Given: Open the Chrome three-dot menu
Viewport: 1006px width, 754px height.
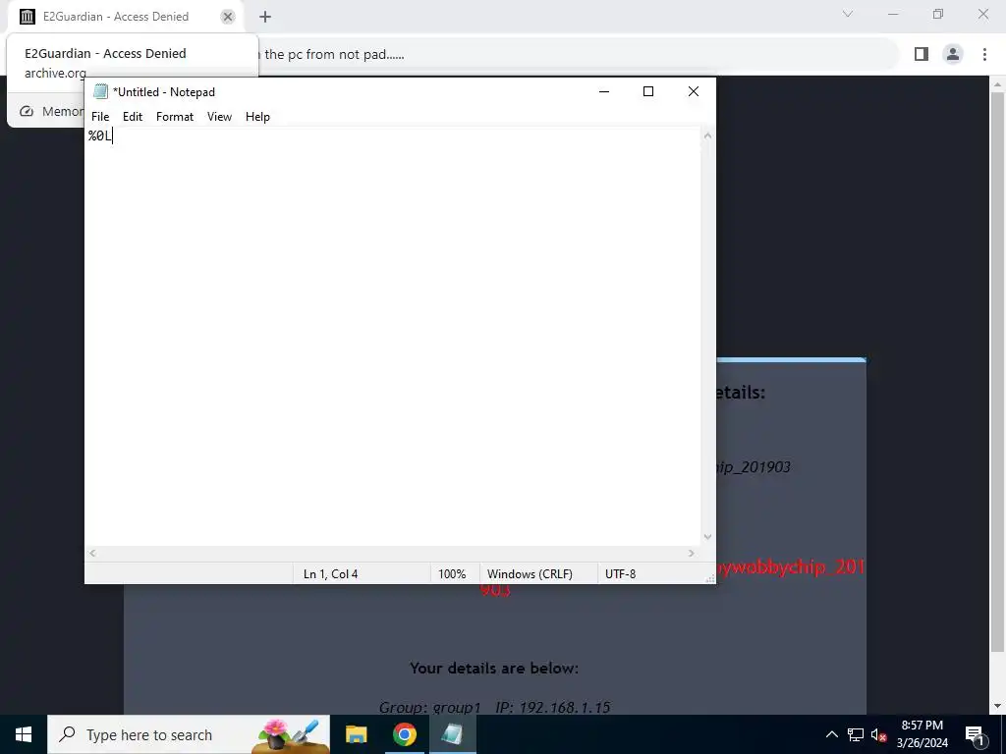Looking at the screenshot, I should [984, 55].
